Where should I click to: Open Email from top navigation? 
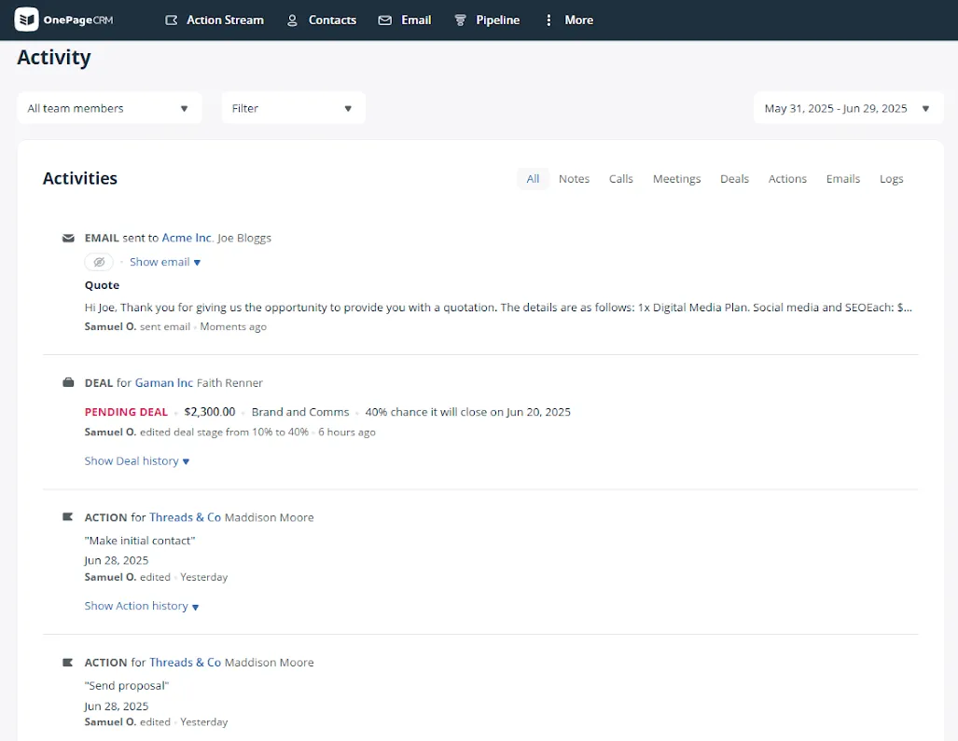click(x=416, y=21)
